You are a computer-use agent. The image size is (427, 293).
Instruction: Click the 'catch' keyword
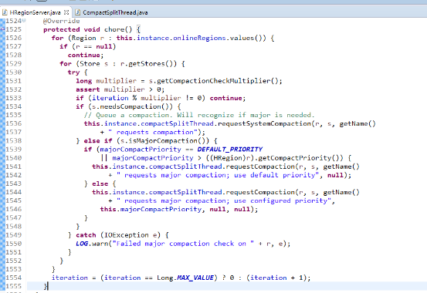coord(86,235)
